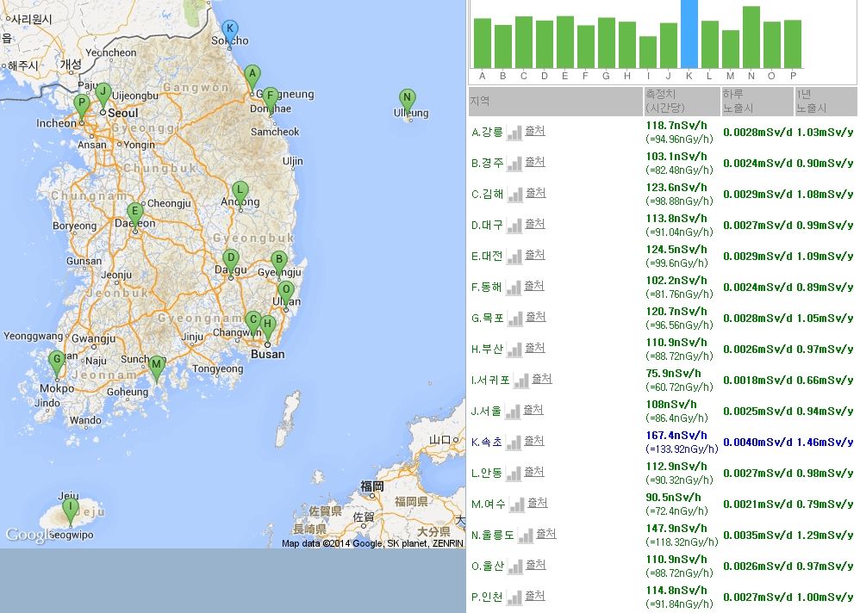860x613 pixels.
Task: Open the 출처 link for P.인천
Action: click(x=535, y=596)
